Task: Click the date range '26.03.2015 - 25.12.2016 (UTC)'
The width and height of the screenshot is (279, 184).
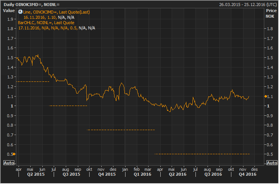Action: coord(248,5)
